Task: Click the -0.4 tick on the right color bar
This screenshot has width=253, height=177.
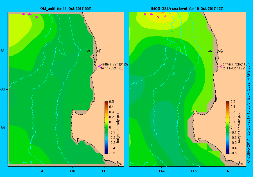Action: [x=233, y=148]
